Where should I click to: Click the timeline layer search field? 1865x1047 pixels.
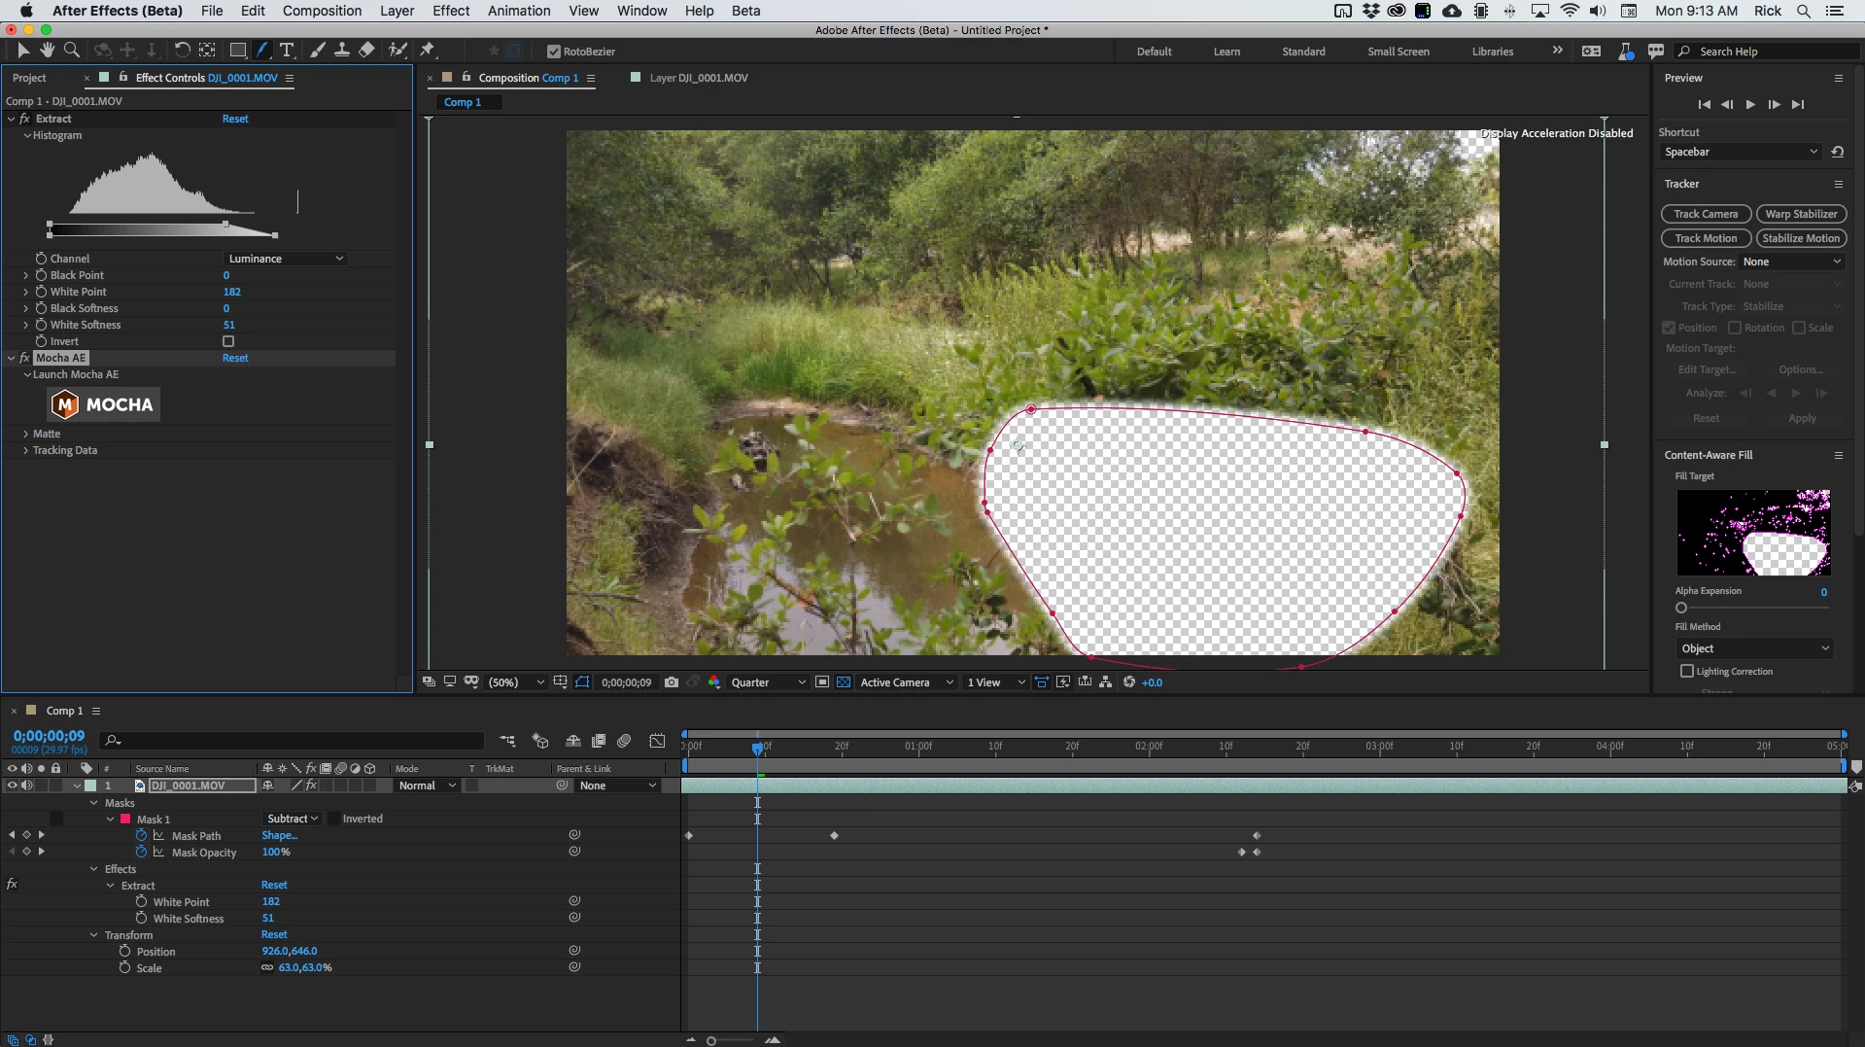[x=293, y=741]
